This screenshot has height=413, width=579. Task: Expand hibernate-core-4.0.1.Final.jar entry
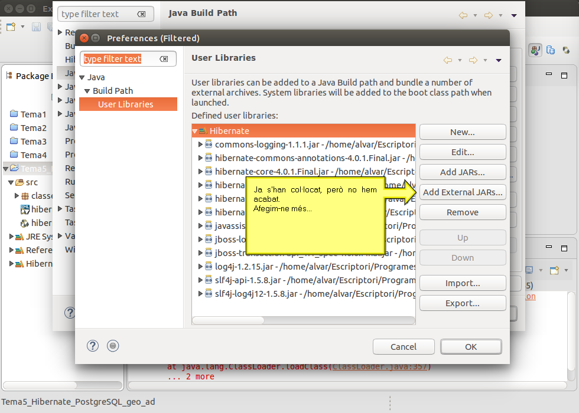click(200, 172)
